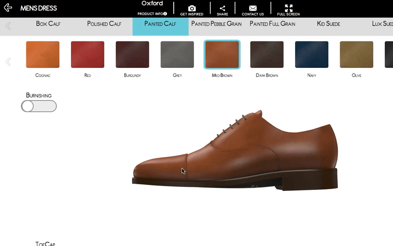Pick the Cognac color swatch
Image resolution: width=393 pixels, height=246 pixels.
[43, 55]
